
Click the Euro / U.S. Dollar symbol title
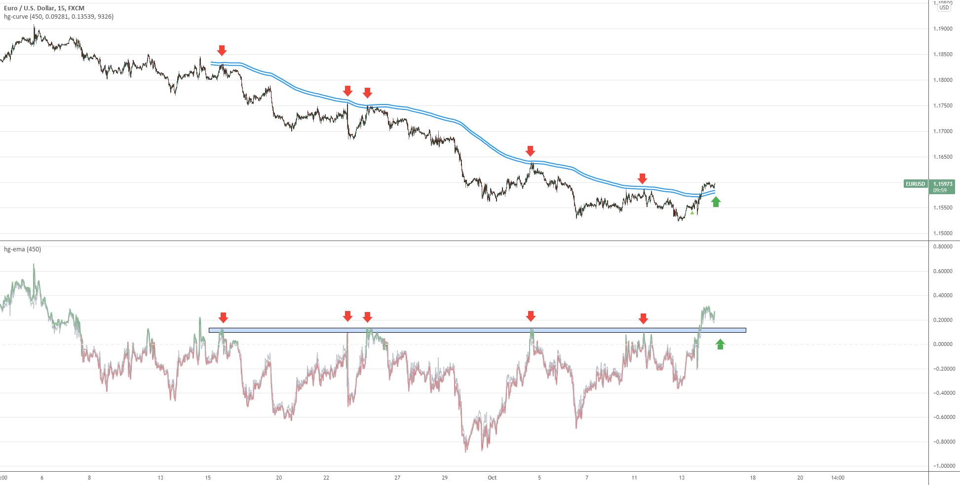point(44,8)
